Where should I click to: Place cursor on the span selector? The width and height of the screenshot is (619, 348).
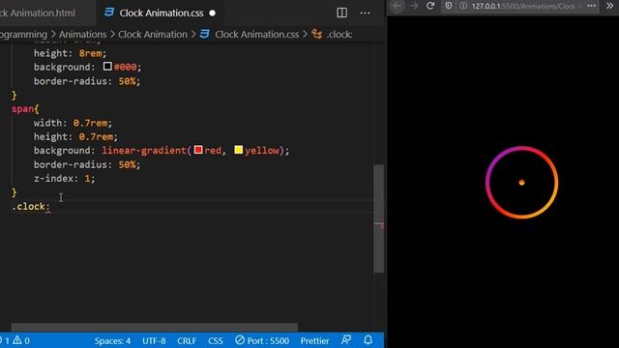[x=22, y=109]
